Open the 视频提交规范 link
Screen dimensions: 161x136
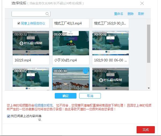(x=43, y=105)
